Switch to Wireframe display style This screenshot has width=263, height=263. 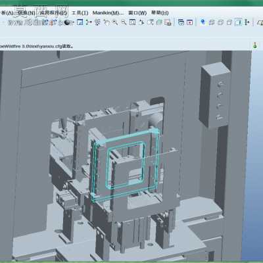click(212, 22)
